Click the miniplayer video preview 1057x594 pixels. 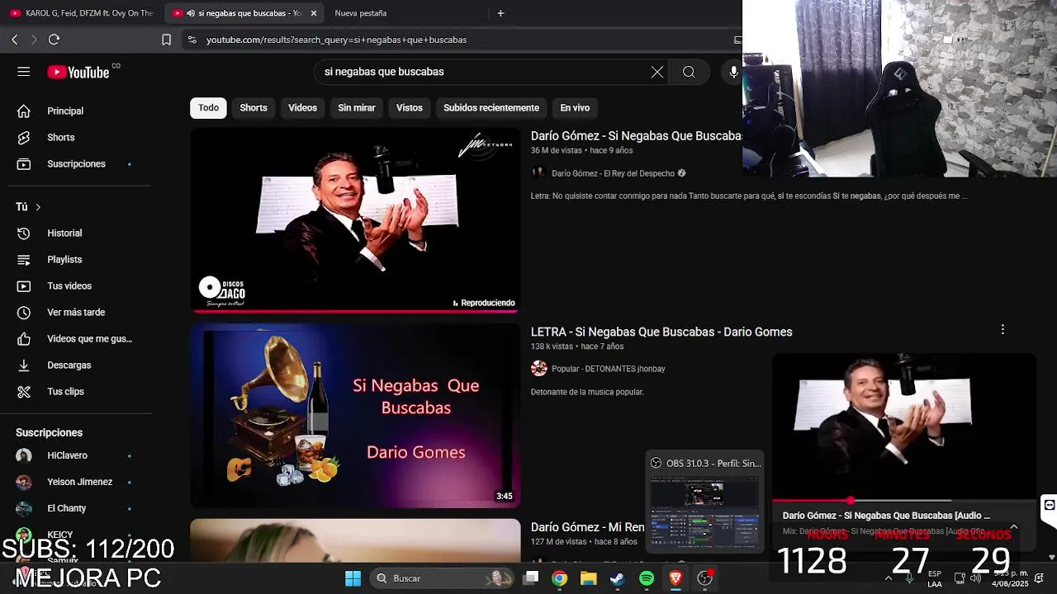click(903, 427)
